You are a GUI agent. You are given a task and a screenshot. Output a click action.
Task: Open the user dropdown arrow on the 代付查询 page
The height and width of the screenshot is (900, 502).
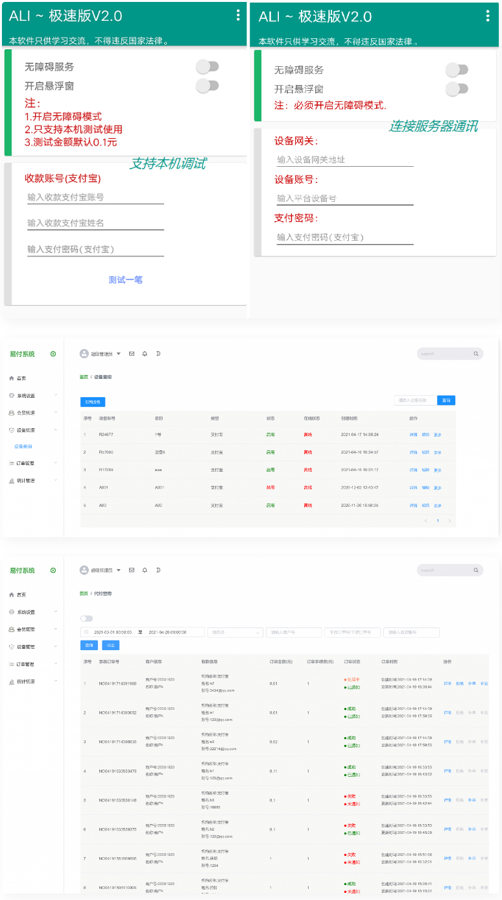click(x=119, y=570)
